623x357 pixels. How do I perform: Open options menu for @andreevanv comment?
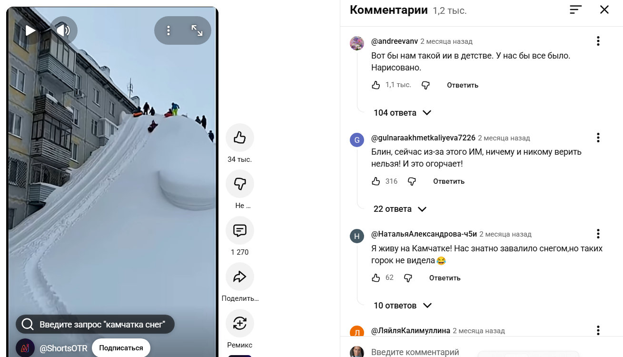coord(598,41)
